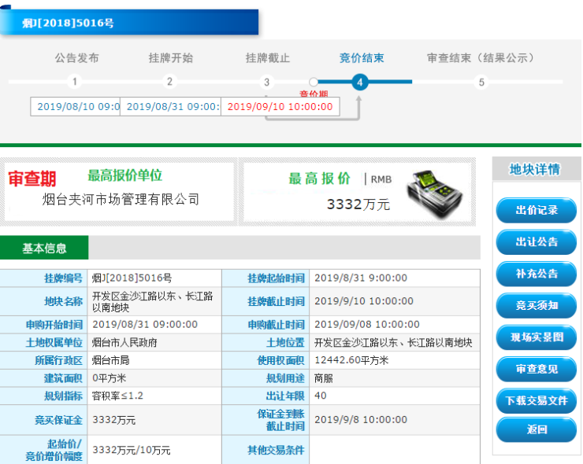Select timeline step 2 挂牌开始

[169, 82]
